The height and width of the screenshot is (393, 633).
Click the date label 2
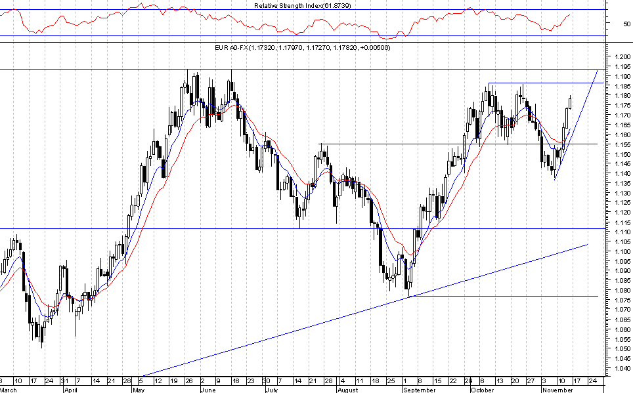(x=202, y=381)
